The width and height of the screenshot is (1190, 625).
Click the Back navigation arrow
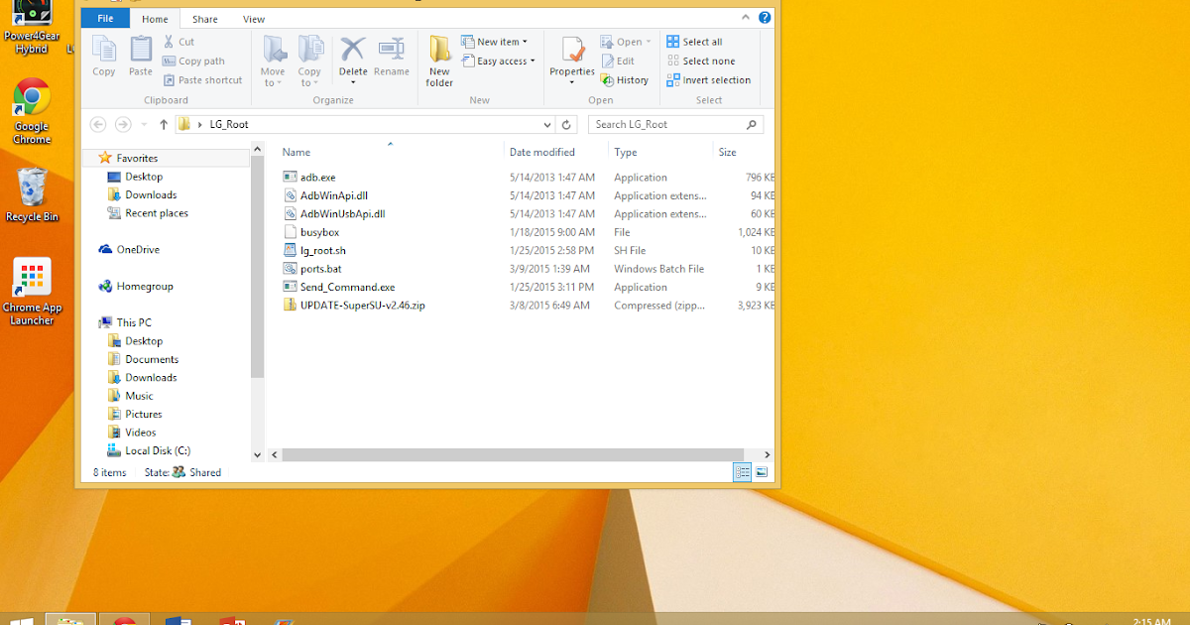pos(97,124)
